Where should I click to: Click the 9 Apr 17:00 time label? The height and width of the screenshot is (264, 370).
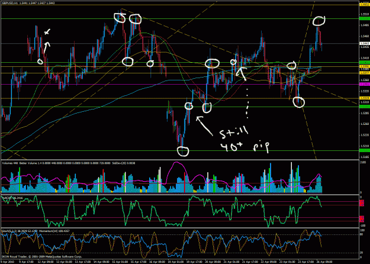coord(27,262)
